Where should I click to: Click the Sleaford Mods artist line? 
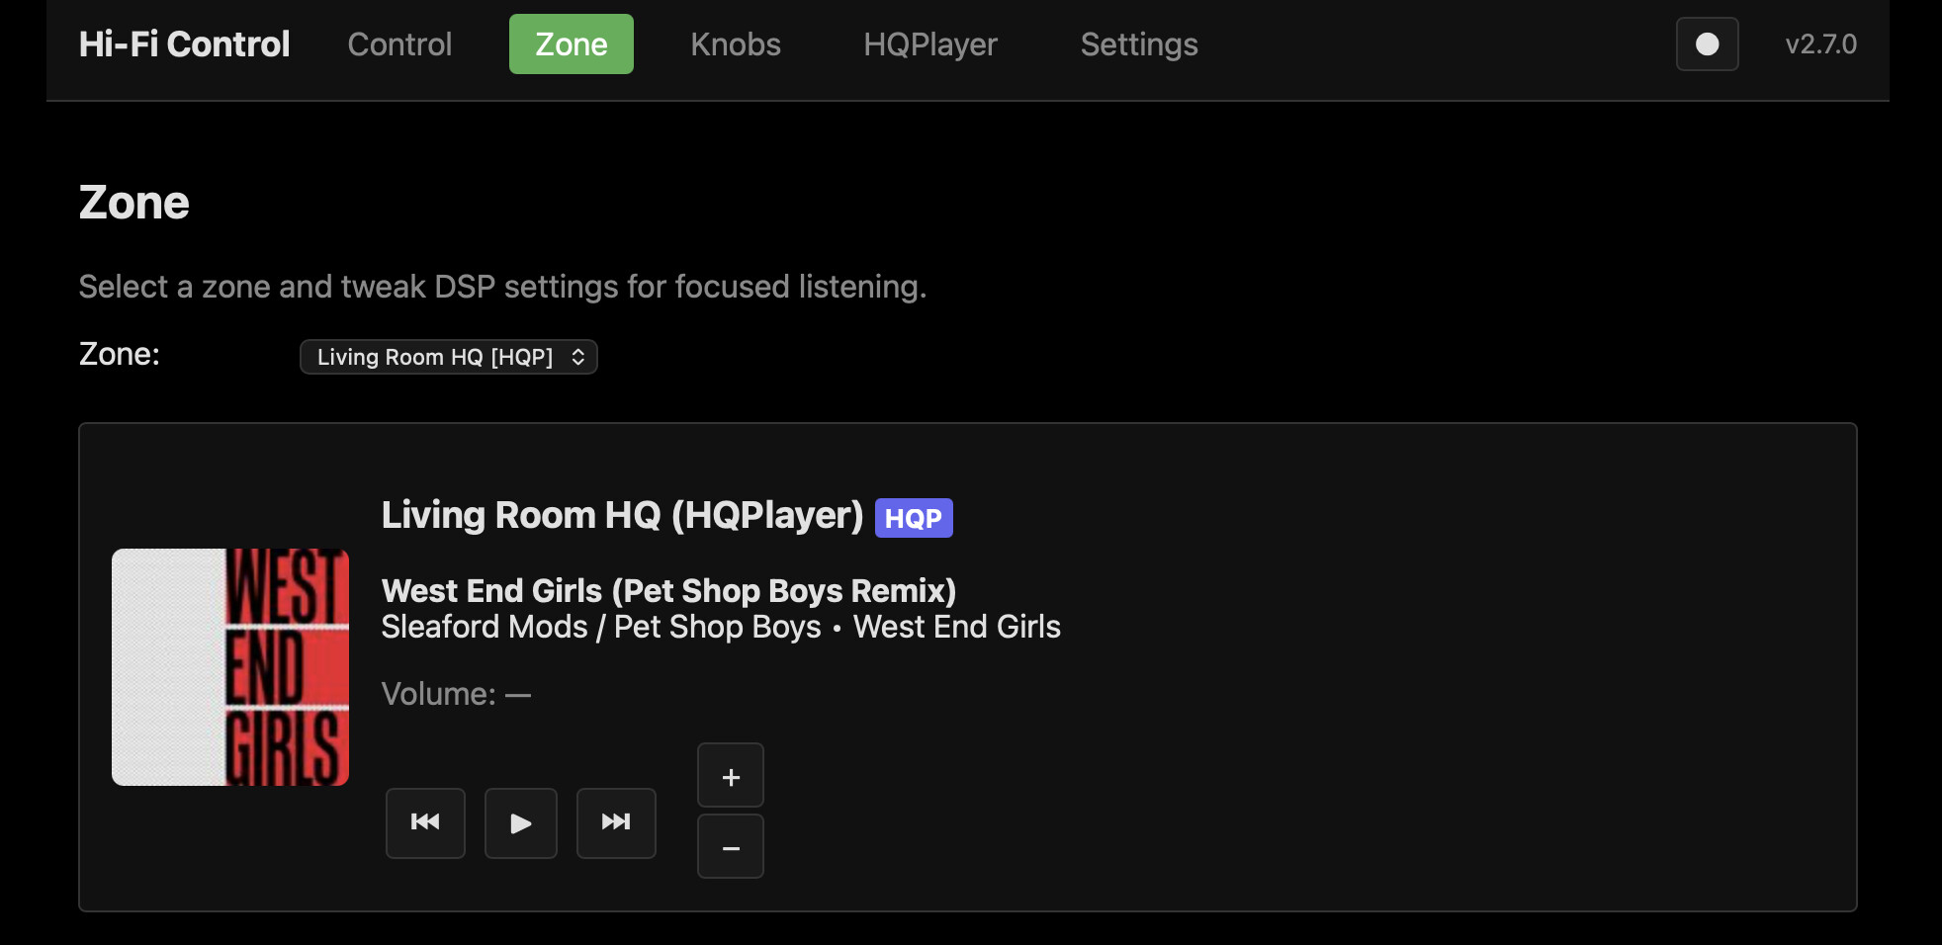pos(720,627)
